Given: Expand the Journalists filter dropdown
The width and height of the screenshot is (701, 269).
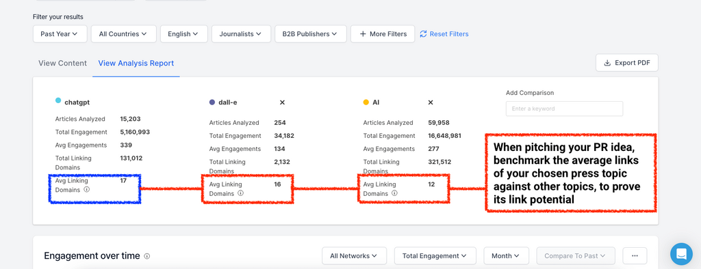Looking at the screenshot, I should [242, 34].
